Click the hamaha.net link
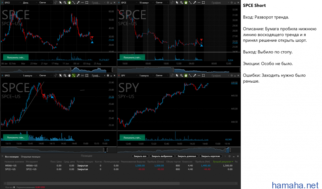This screenshot has width=322, height=189. click(x=295, y=185)
